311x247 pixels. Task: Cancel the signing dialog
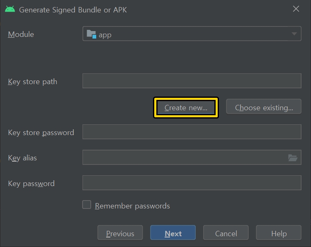pos(226,232)
